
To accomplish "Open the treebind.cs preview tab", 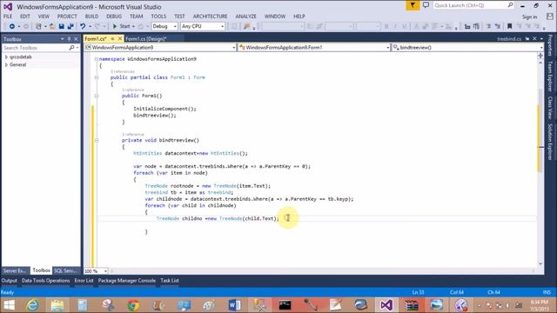I will pyautogui.click(x=508, y=39).
